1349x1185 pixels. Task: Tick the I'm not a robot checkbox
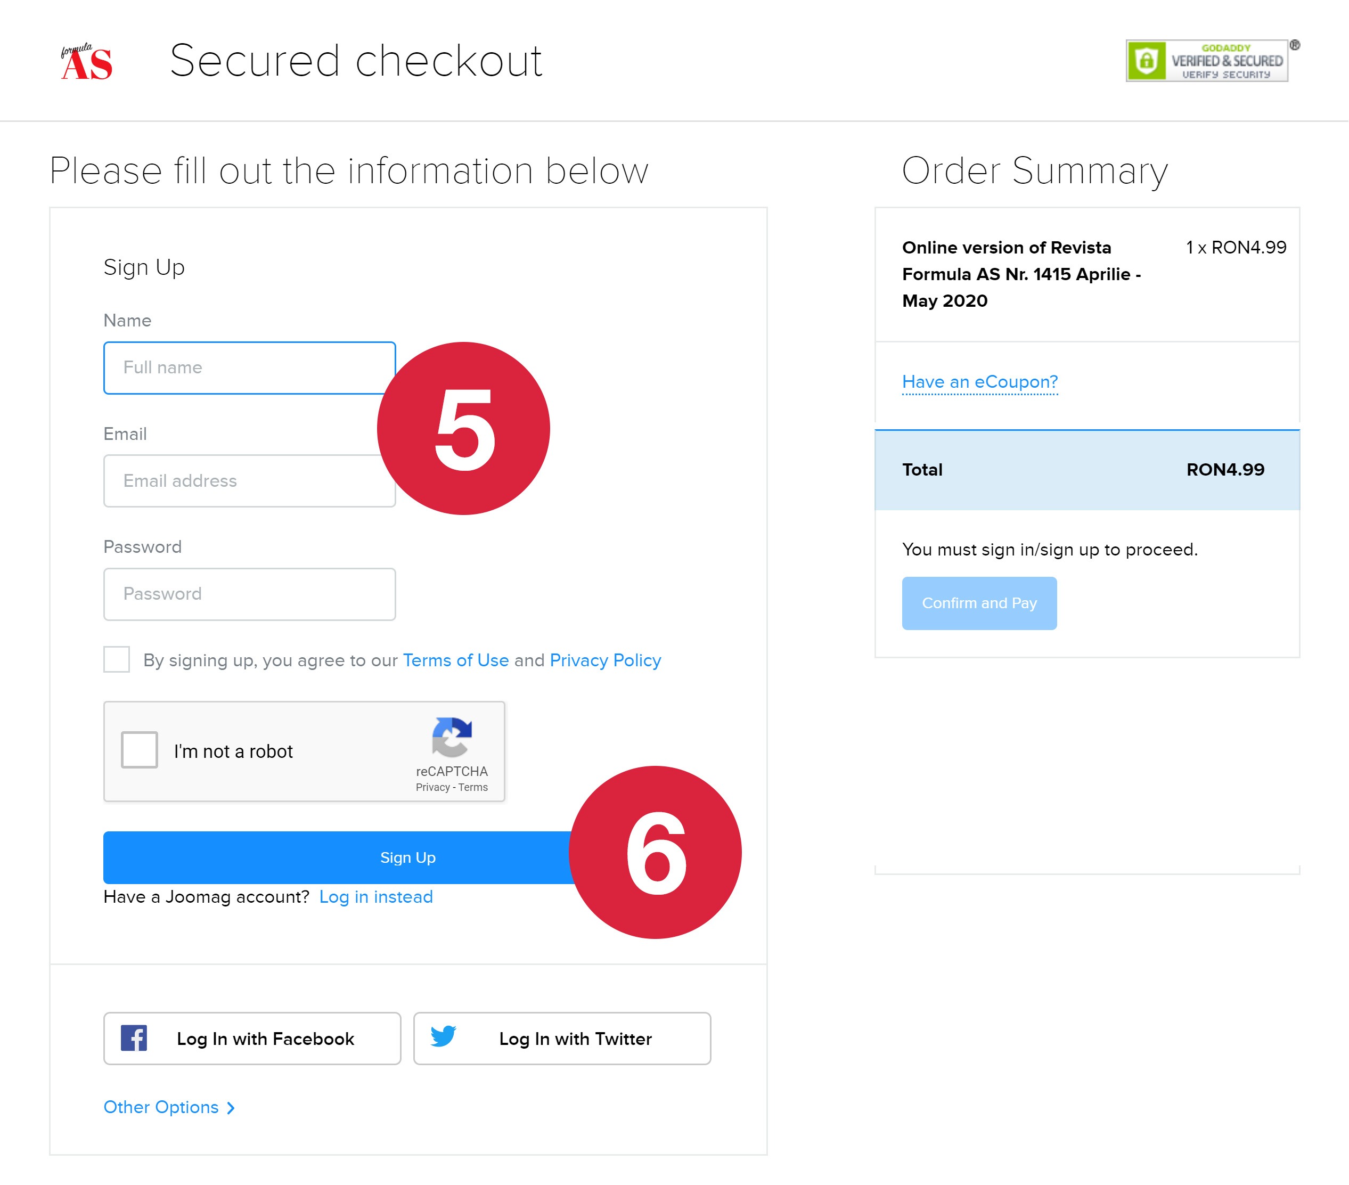click(x=139, y=750)
